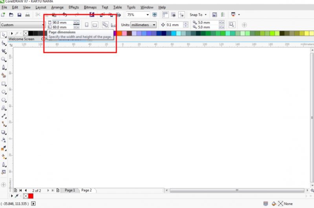Toggle Show Grid button

(173, 14)
